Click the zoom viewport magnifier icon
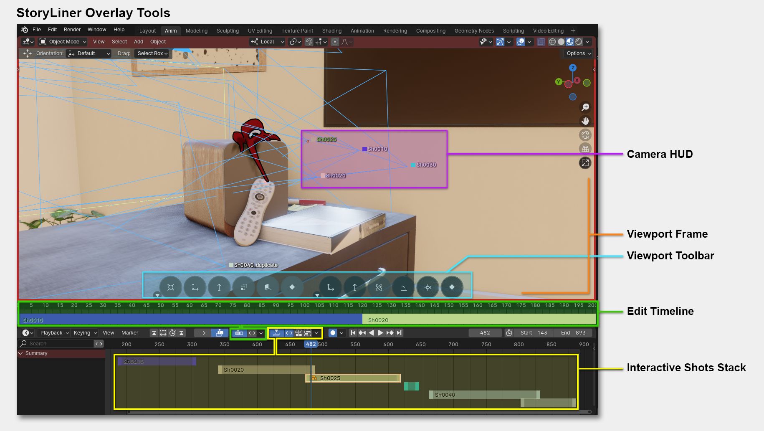The image size is (764, 431). coord(585,107)
